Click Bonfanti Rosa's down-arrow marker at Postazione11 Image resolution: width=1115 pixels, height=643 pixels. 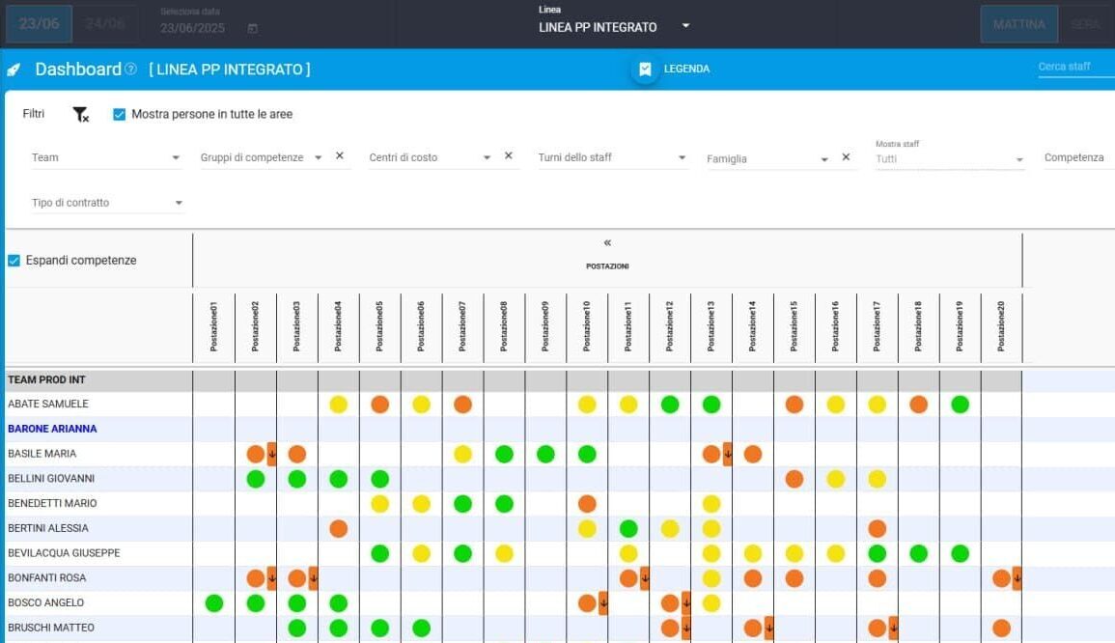click(644, 578)
